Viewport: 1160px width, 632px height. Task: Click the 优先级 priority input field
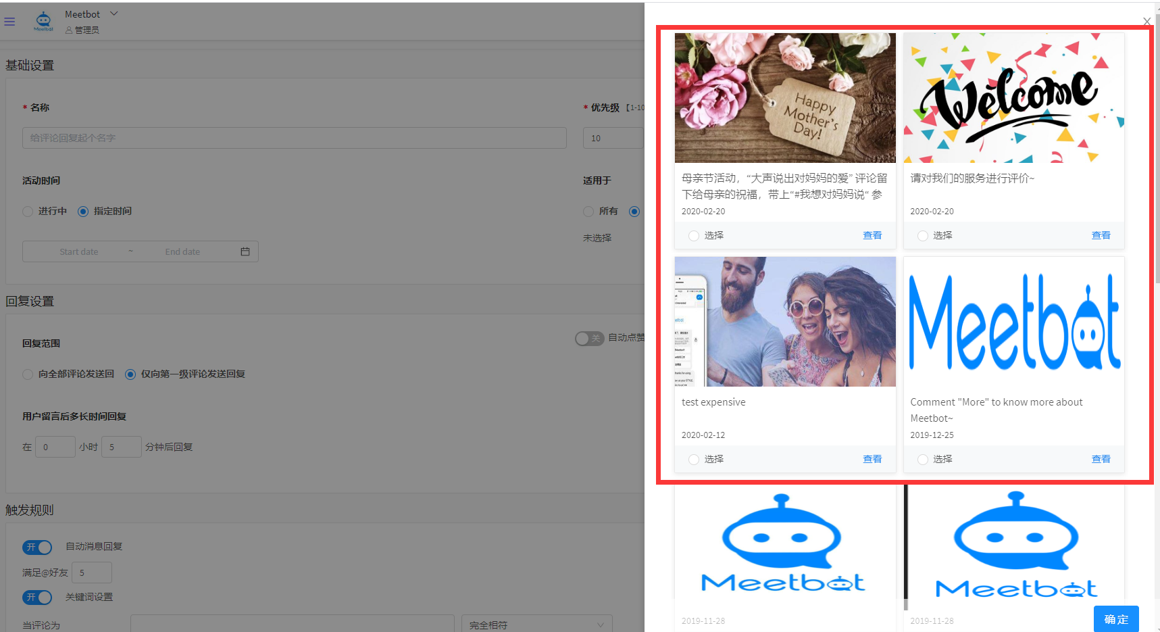coord(613,138)
